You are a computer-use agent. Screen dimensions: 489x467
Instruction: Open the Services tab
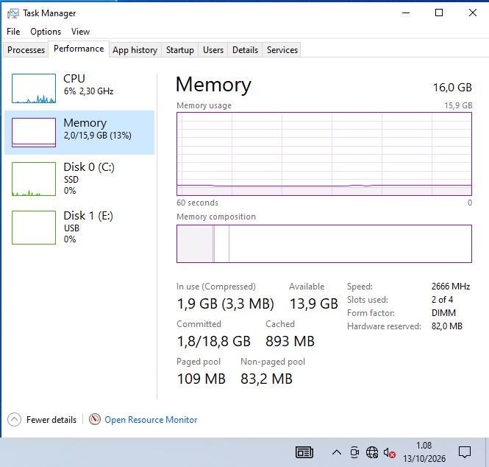click(x=282, y=50)
